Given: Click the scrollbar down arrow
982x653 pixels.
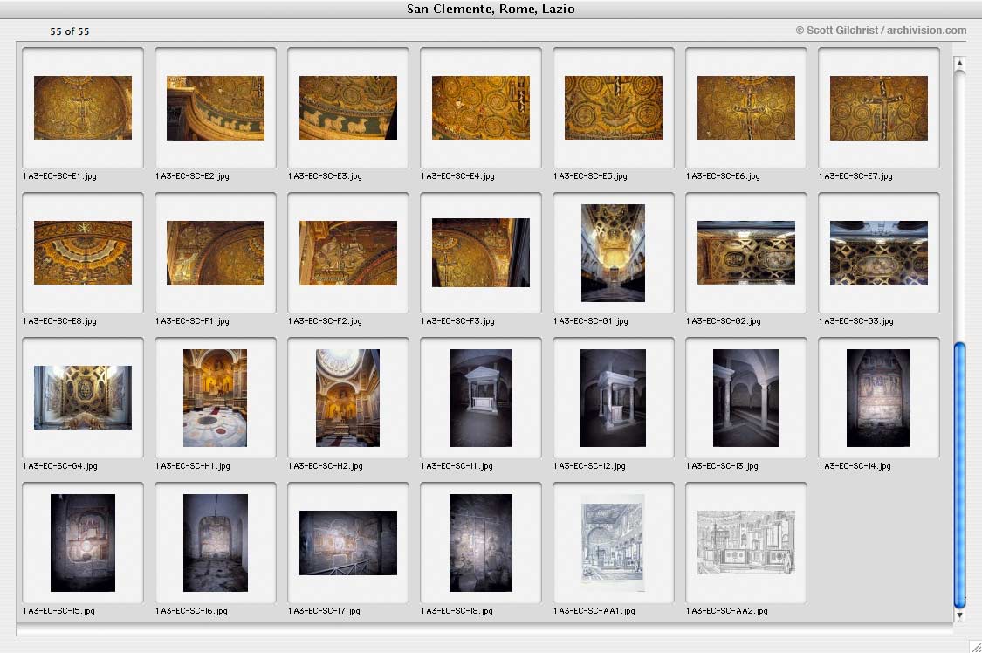Looking at the screenshot, I should (959, 615).
